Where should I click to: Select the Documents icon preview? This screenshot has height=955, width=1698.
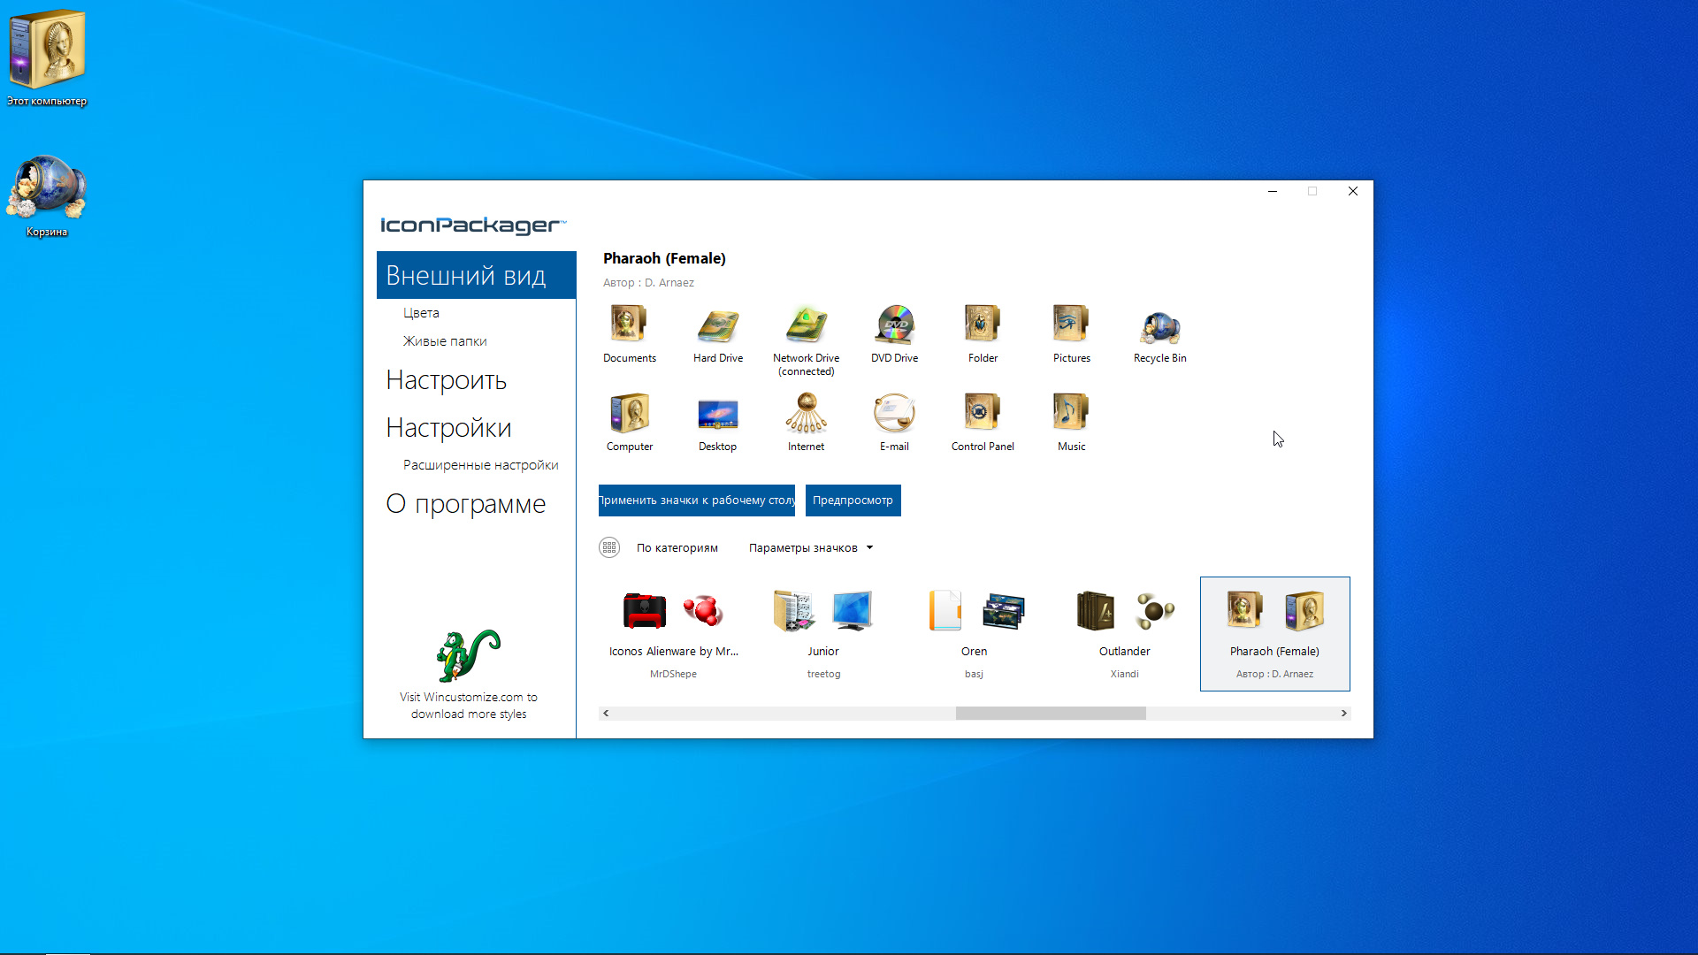point(629,325)
